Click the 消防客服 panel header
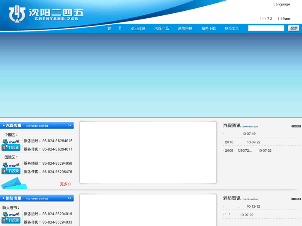Image resolution: width=302 pixels, height=226 pixels. 37,198
